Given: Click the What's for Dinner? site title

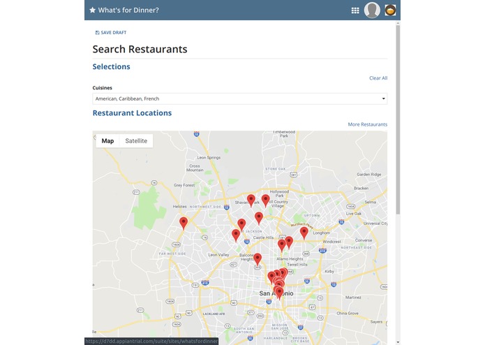Looking at the screenshot, I should click(x=128, y=10).
